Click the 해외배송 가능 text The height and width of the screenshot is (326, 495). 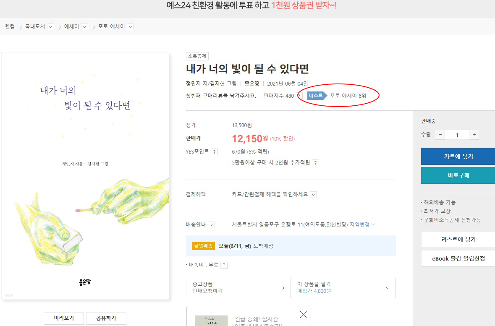pyautogui.click(x=440, y=202)
